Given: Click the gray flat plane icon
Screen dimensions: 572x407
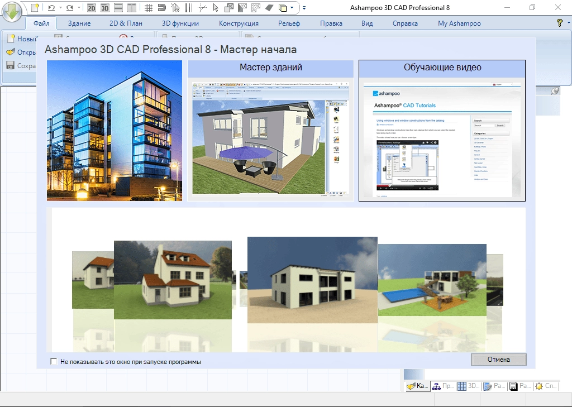Looking at the screenshot, I should click(x=269, y=7).
